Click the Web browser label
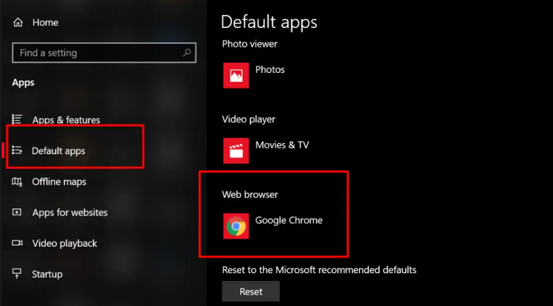This screenshot has width=553, height=306. tap(250, 194)
